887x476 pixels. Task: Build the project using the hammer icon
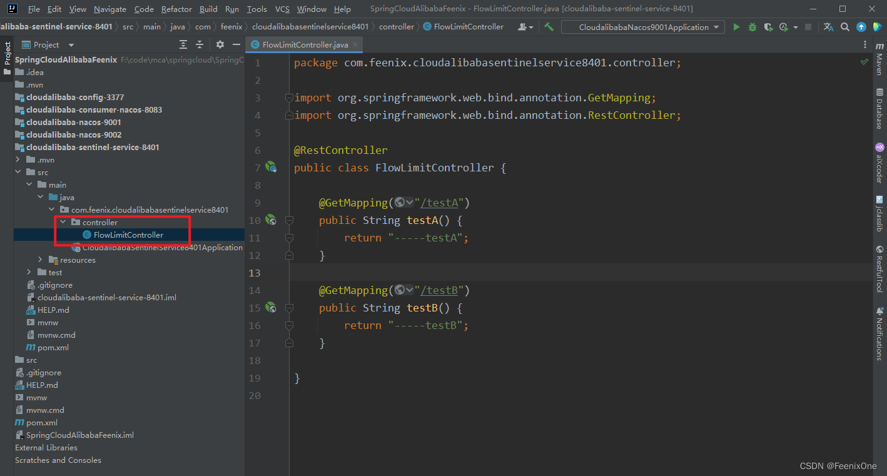point(549,27)
